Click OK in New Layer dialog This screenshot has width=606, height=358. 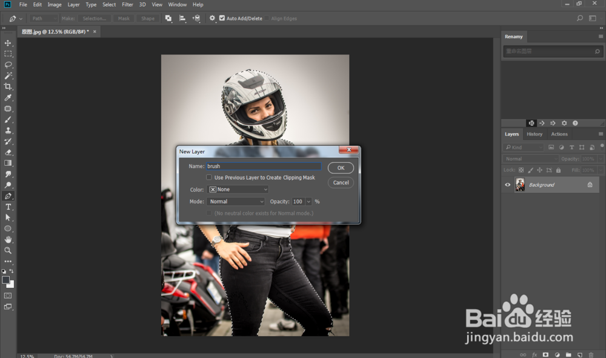pyautogui.click(x=341, y=168)
